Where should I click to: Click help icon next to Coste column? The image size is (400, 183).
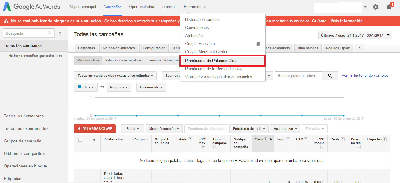343,139
